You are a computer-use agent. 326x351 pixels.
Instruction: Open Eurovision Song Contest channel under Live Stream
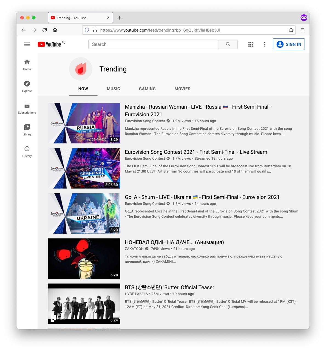click(x=145, y=158)
